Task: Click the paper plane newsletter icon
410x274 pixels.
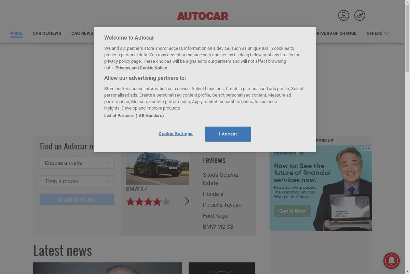Action: (x=360, y=15)
